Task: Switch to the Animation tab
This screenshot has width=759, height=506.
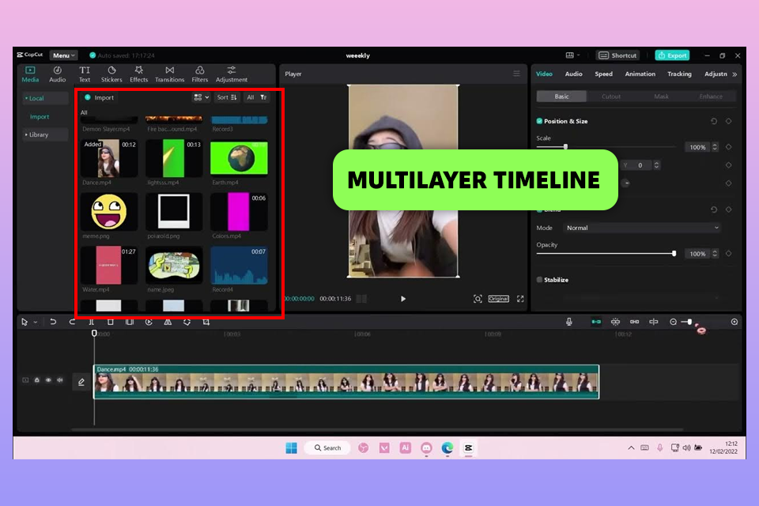Action: tap(640, 74)
